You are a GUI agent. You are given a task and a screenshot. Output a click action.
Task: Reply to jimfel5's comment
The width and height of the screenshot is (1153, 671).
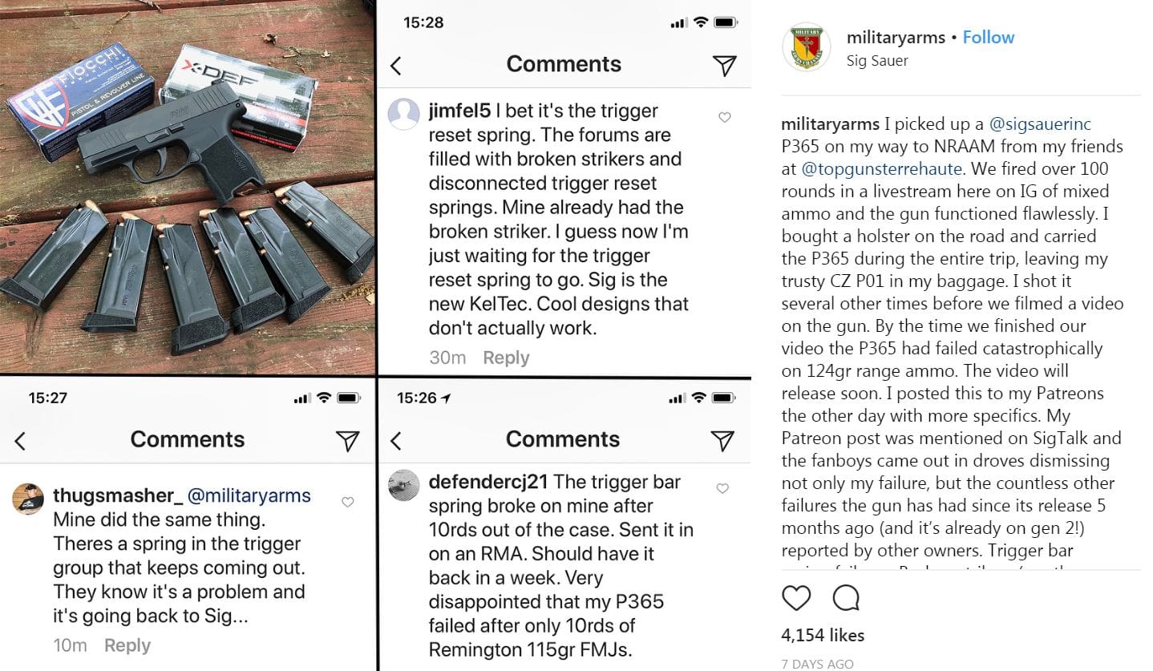(x=506, y=358)
